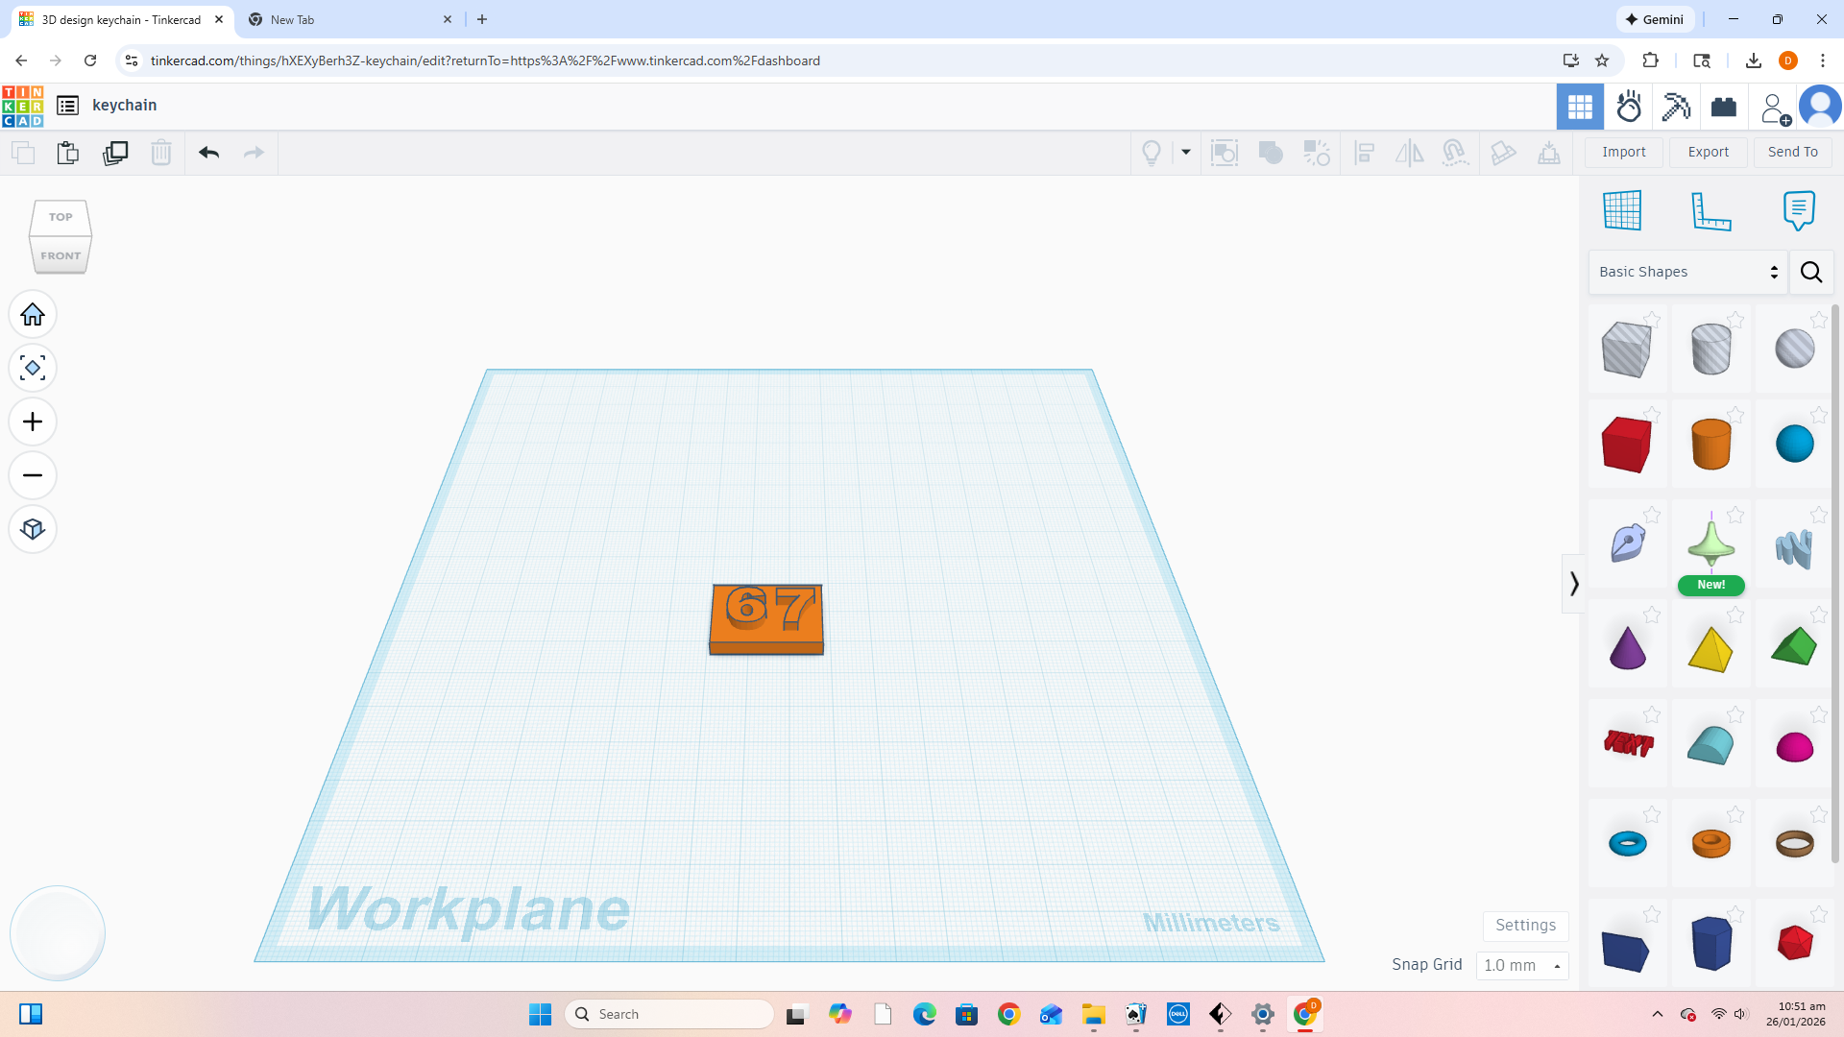Click the Export button
Image resolution: width=1844 pixels, height=1037 pixels.
point(1708,152)
